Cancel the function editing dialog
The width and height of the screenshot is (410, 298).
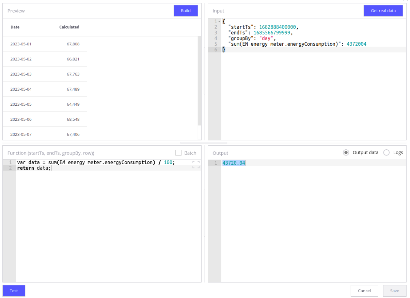pyautogui.click(x=364, y=291)
